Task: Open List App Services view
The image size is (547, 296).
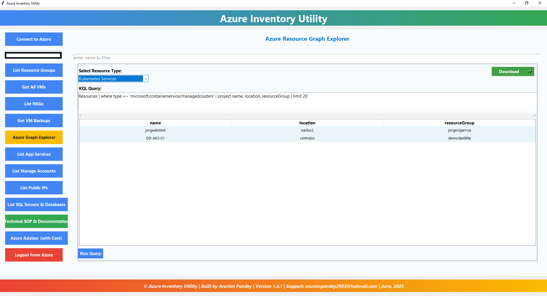Action: pos(34,154)
